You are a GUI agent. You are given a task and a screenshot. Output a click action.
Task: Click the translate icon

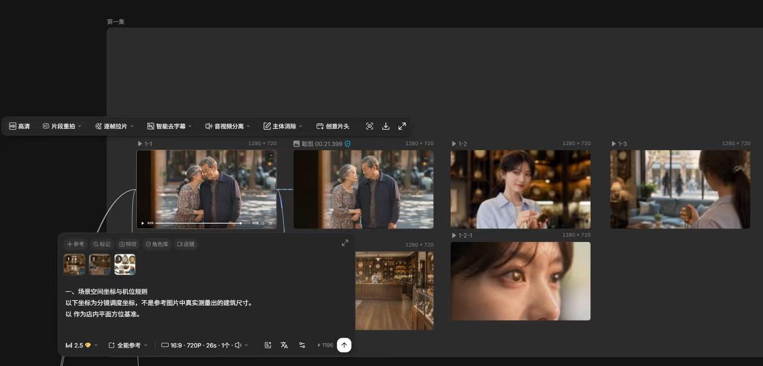[x=284, y=345]
